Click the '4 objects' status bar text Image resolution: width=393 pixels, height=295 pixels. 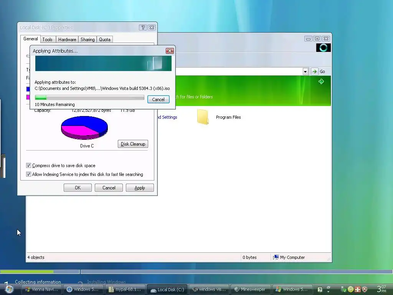pos(36,257)
